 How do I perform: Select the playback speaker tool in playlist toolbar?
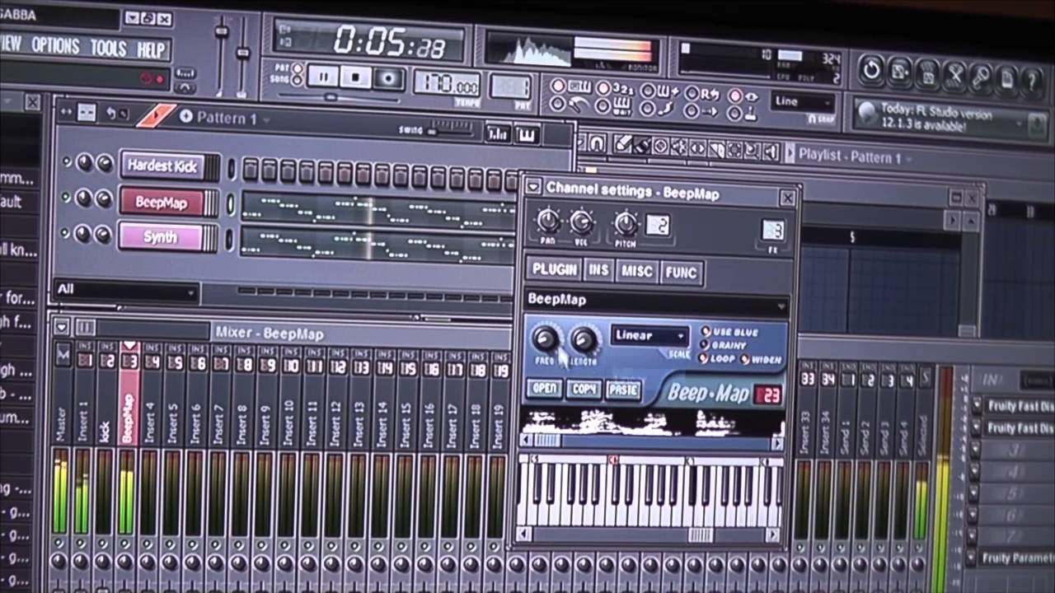coord(770,152)
